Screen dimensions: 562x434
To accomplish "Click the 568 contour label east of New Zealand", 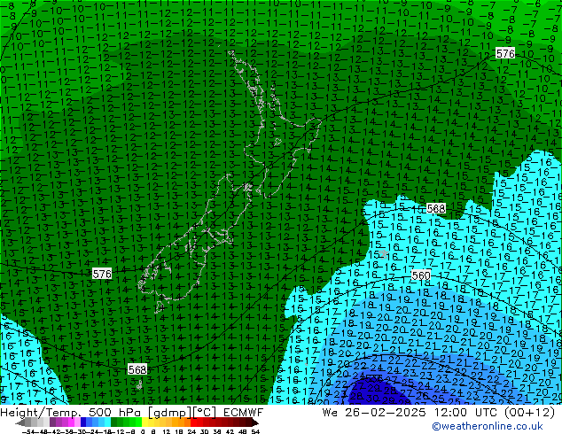I will click(436, 208).
